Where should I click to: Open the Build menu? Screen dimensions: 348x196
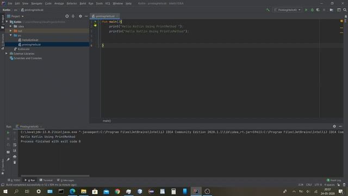tap(83, 3)
